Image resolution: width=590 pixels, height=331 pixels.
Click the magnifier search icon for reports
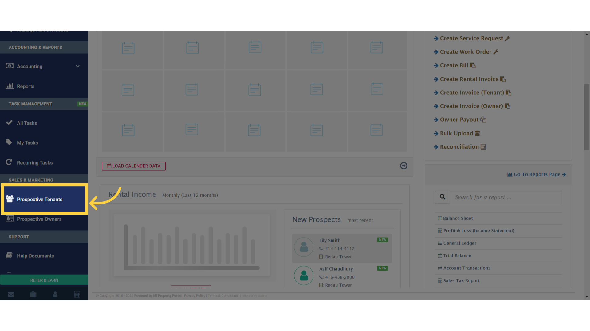[x=442, y=197]
